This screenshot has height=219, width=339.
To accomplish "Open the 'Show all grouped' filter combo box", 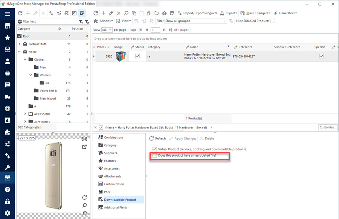I will point(195,21).
